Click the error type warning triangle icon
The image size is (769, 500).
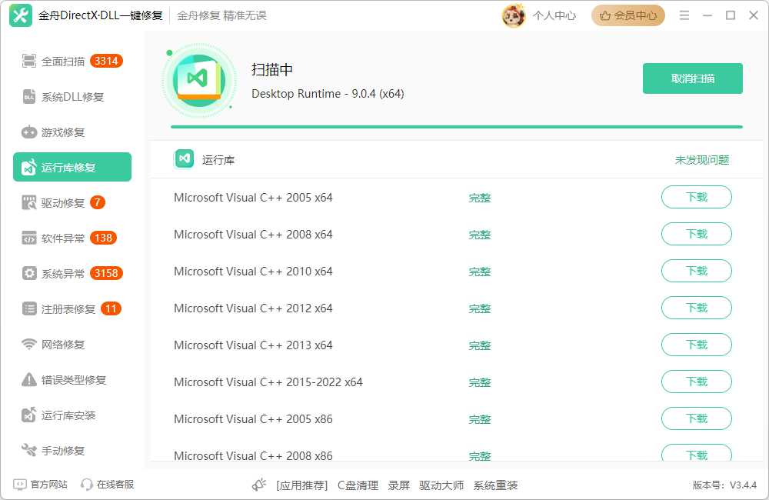pyautogui.click(x=29, y=379)
